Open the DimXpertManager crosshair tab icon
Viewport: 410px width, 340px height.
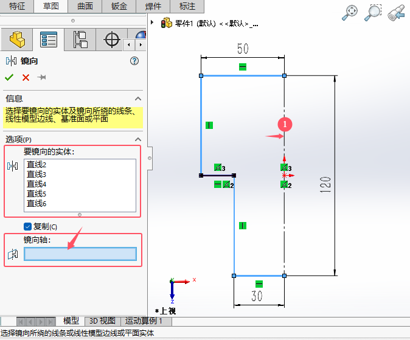(112, 40)
